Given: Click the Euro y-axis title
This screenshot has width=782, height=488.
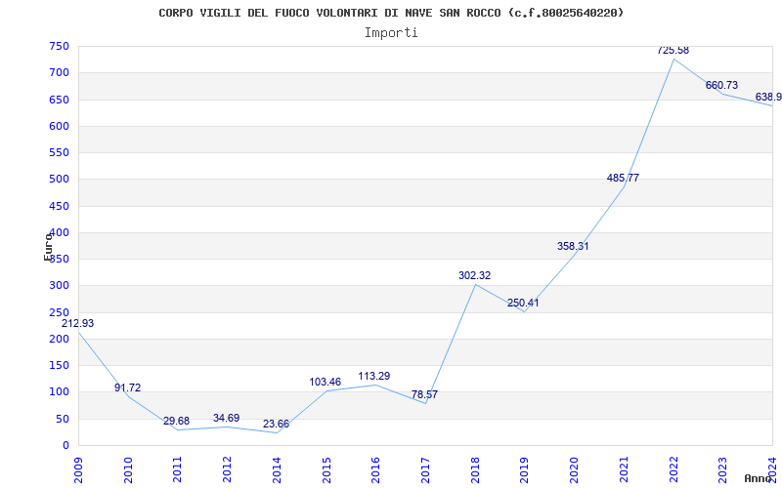Looking at the screenshot, I should point(48,247).
